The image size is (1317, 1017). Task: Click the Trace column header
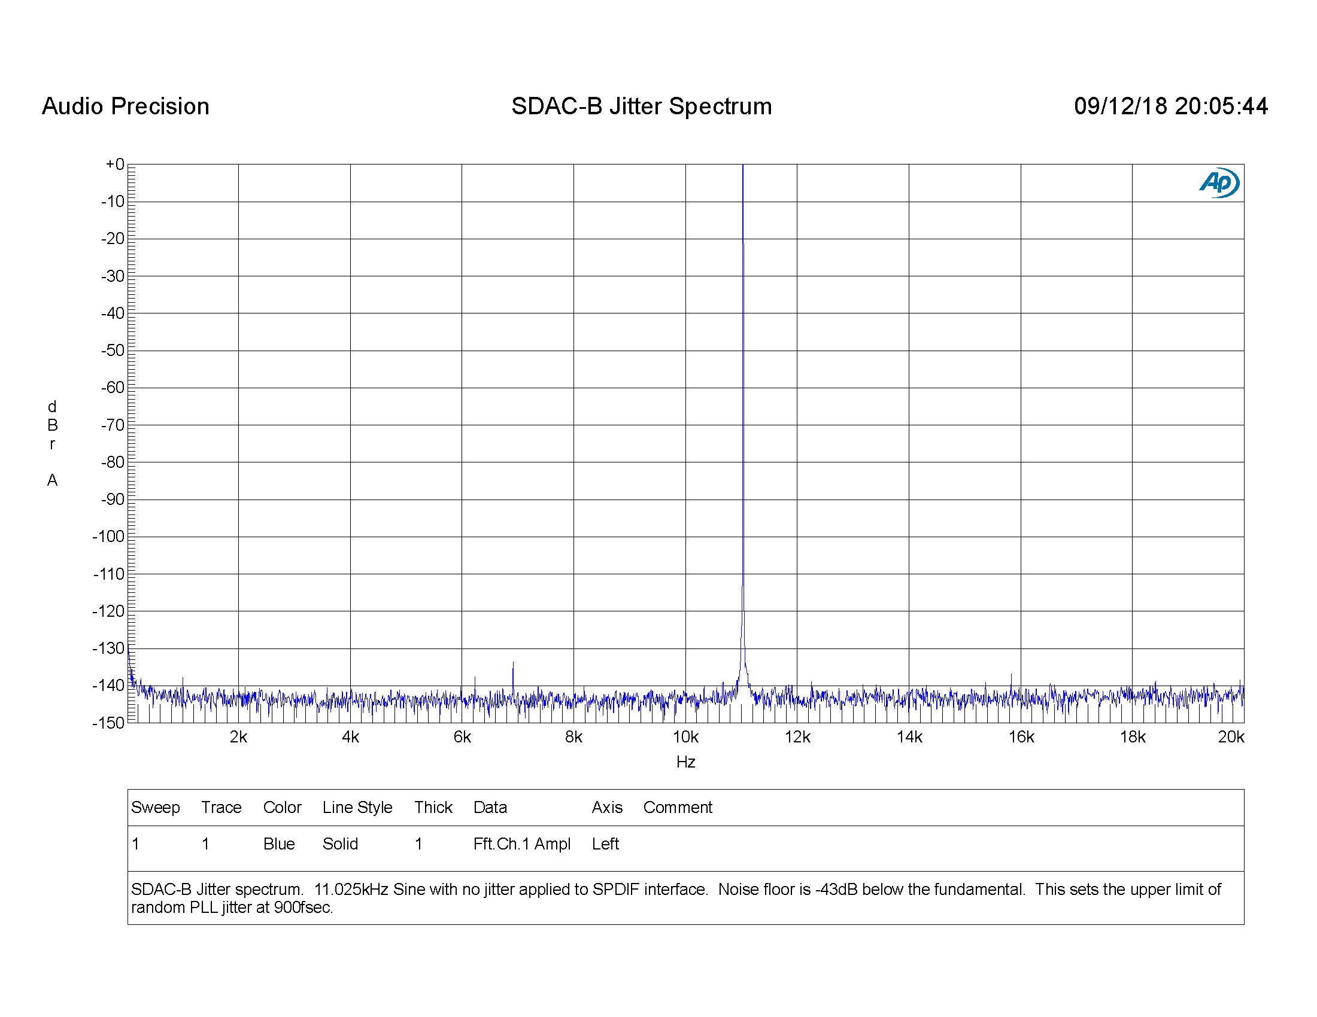[x=221, y=808]
